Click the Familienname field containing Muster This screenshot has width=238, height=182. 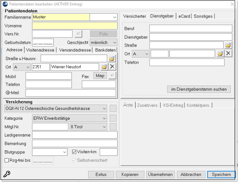coord(61,17)
